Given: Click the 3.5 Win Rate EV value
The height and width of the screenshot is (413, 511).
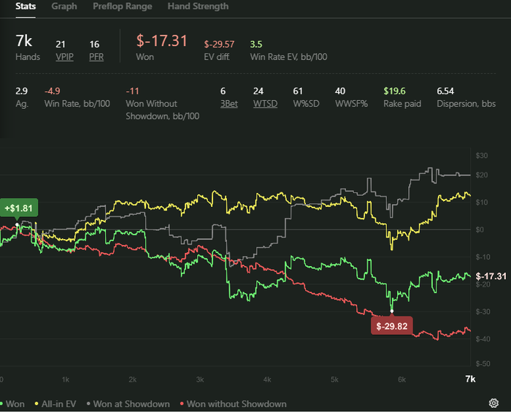Looking at the screenshot, I should [x=255, y=44].
